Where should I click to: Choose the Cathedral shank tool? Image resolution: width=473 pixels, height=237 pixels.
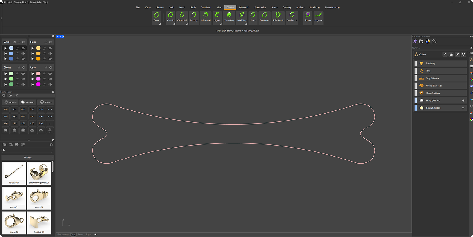coord(182,18)
